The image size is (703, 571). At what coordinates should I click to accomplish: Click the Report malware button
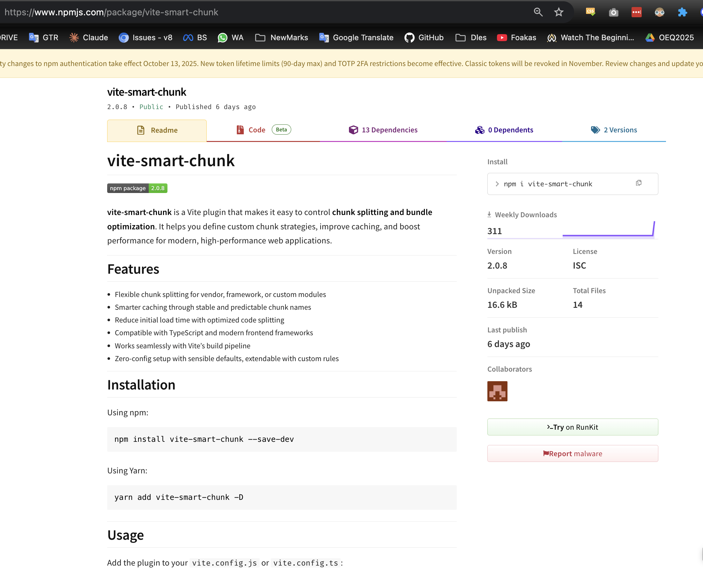(x=572, y=454)
